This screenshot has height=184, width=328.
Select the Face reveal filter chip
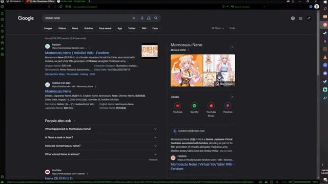105,29
